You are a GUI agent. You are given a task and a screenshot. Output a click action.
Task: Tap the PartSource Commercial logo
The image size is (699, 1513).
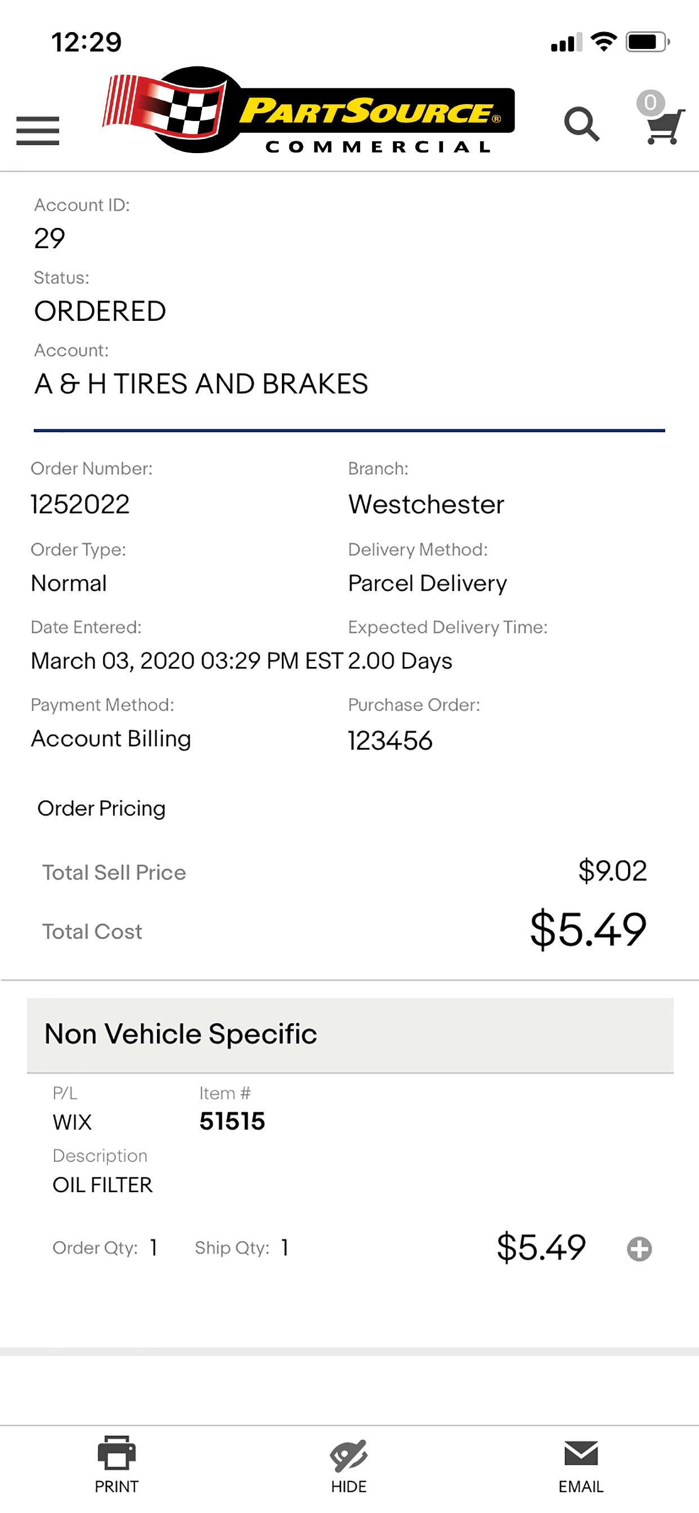click(x=308, y=110)
